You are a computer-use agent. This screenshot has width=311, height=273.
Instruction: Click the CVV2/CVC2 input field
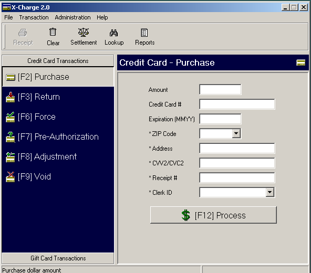(237, 163)
